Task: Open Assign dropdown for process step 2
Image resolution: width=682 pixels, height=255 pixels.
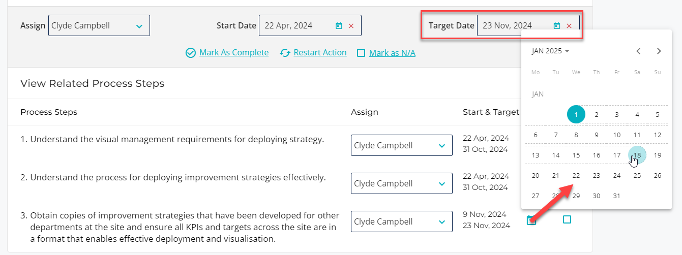Action: [402, 183]
